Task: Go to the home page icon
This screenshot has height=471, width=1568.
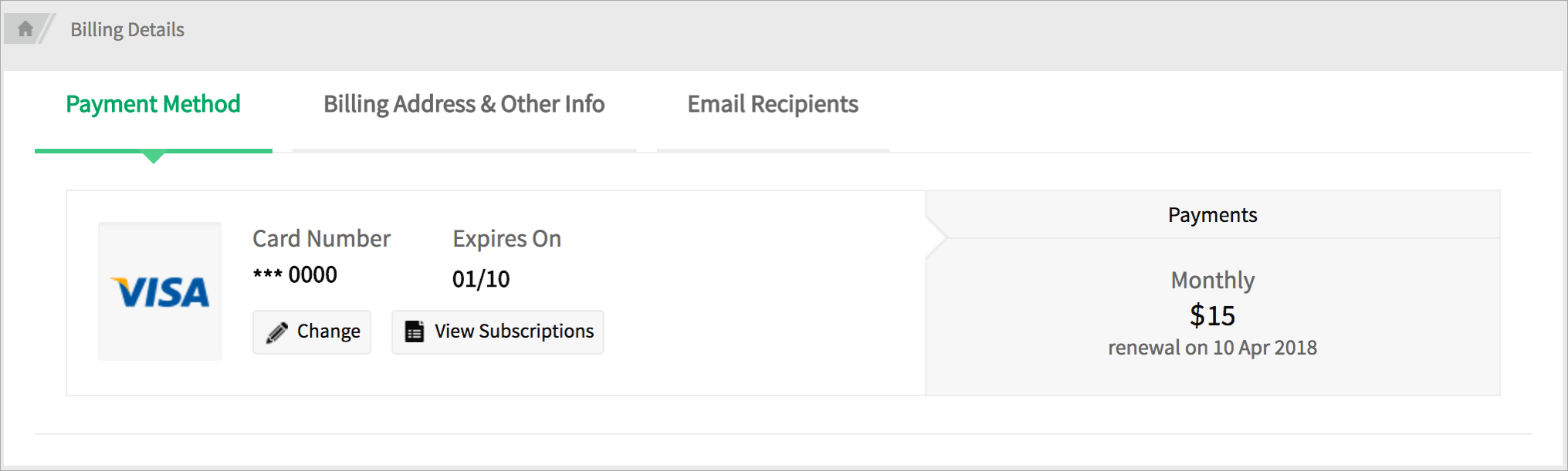Action: pyautogui.click(x=25, y=29)
